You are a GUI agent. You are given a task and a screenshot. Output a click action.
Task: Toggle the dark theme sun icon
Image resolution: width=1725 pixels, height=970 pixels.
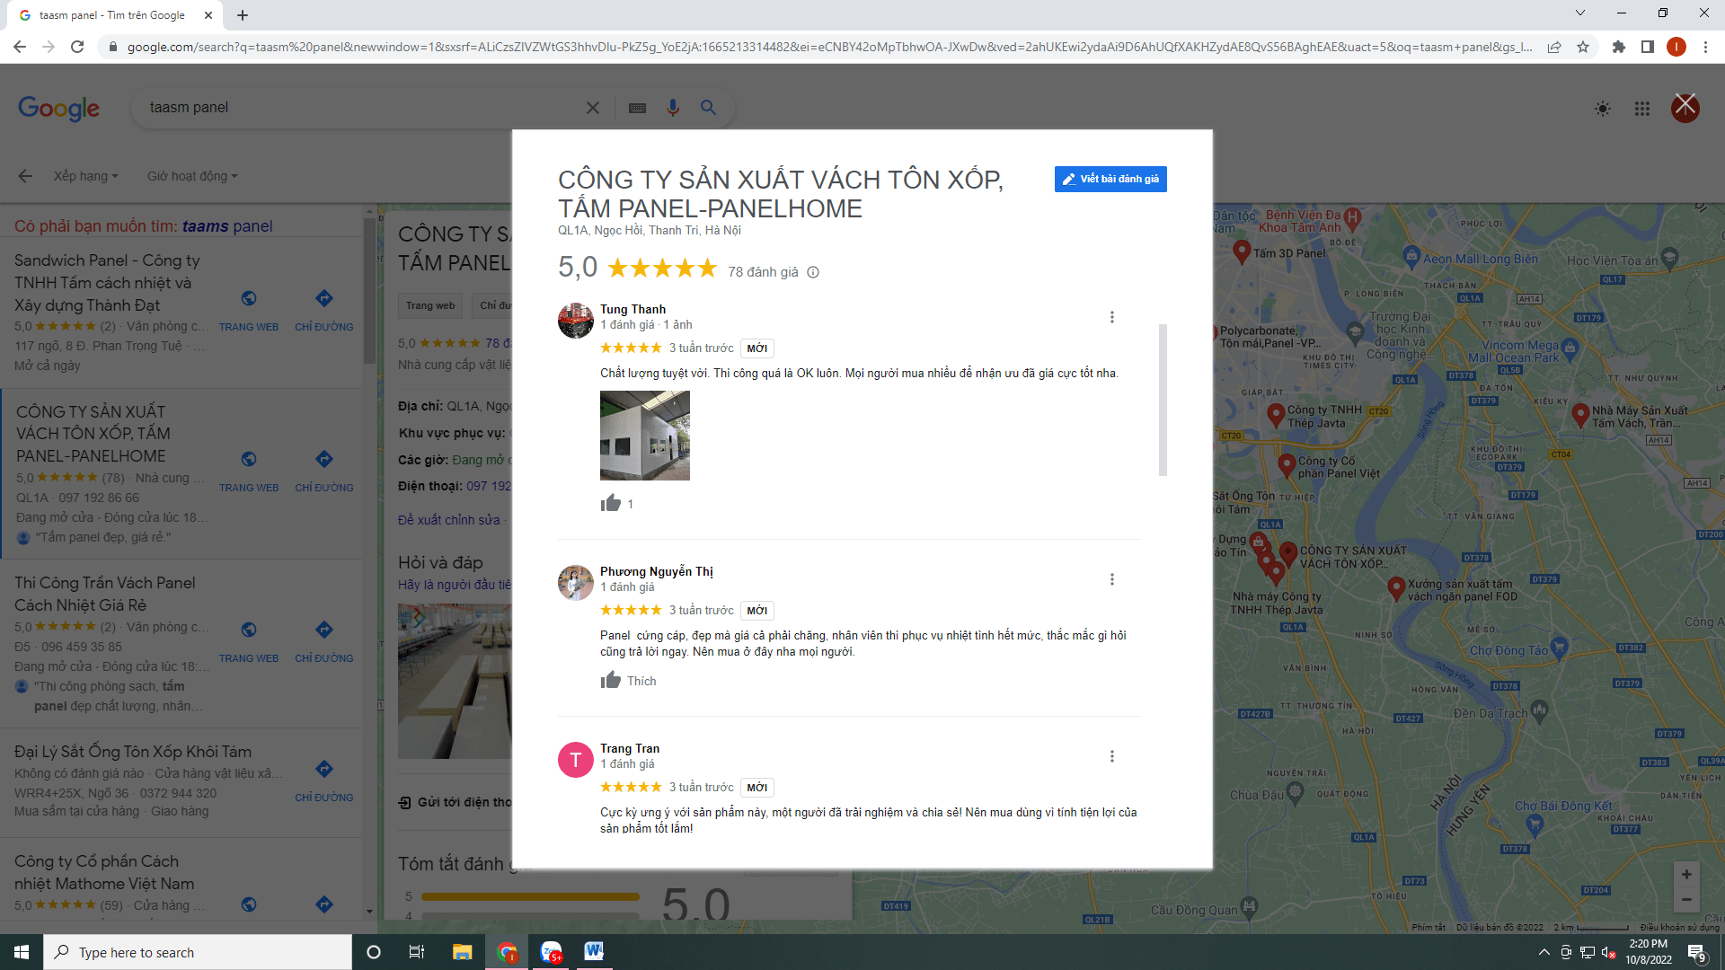pyautogui.click(x=1602, y=109)
